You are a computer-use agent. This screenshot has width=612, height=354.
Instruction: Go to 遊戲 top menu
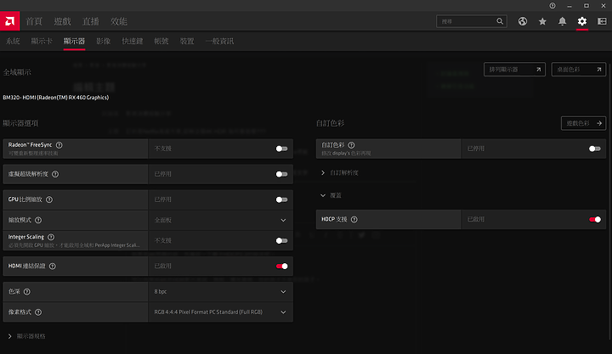click(x=62, y=21)
